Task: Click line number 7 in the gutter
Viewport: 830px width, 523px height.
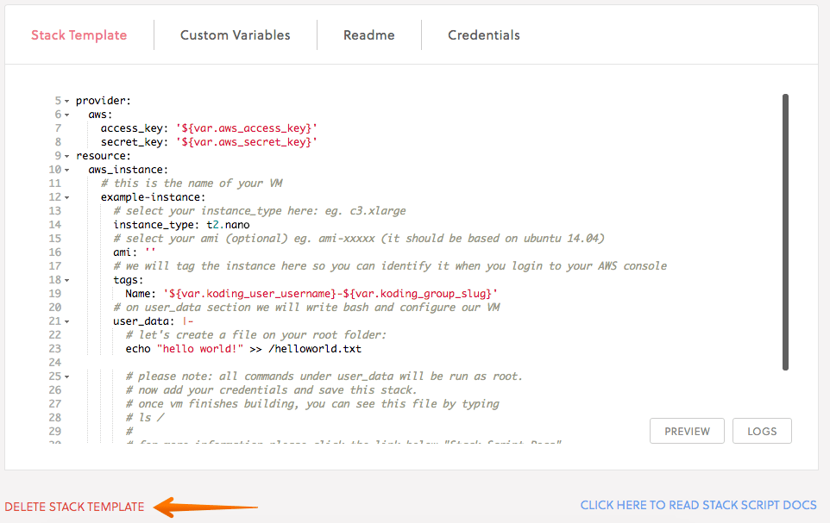Action: 58,128
